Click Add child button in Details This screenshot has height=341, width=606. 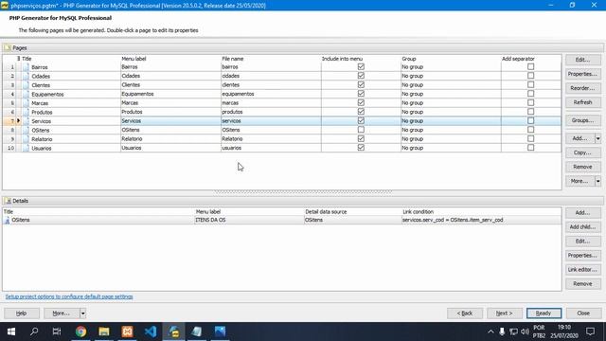coord(583,227)
